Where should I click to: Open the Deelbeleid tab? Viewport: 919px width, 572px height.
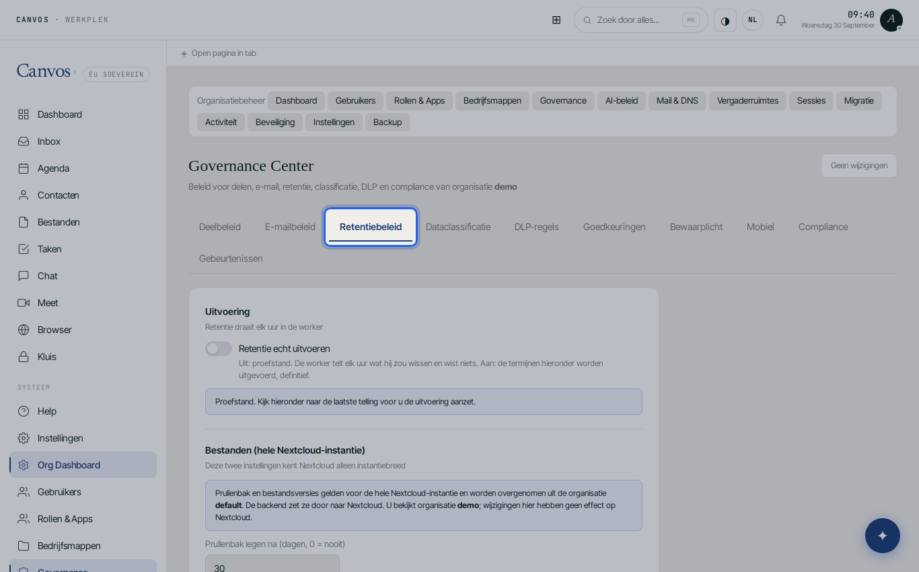(x=220, y=227)
